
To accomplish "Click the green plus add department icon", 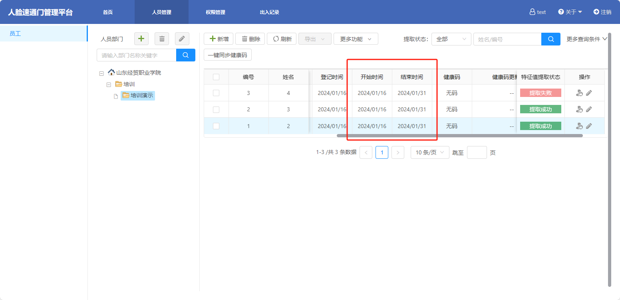I will [141, 39].
